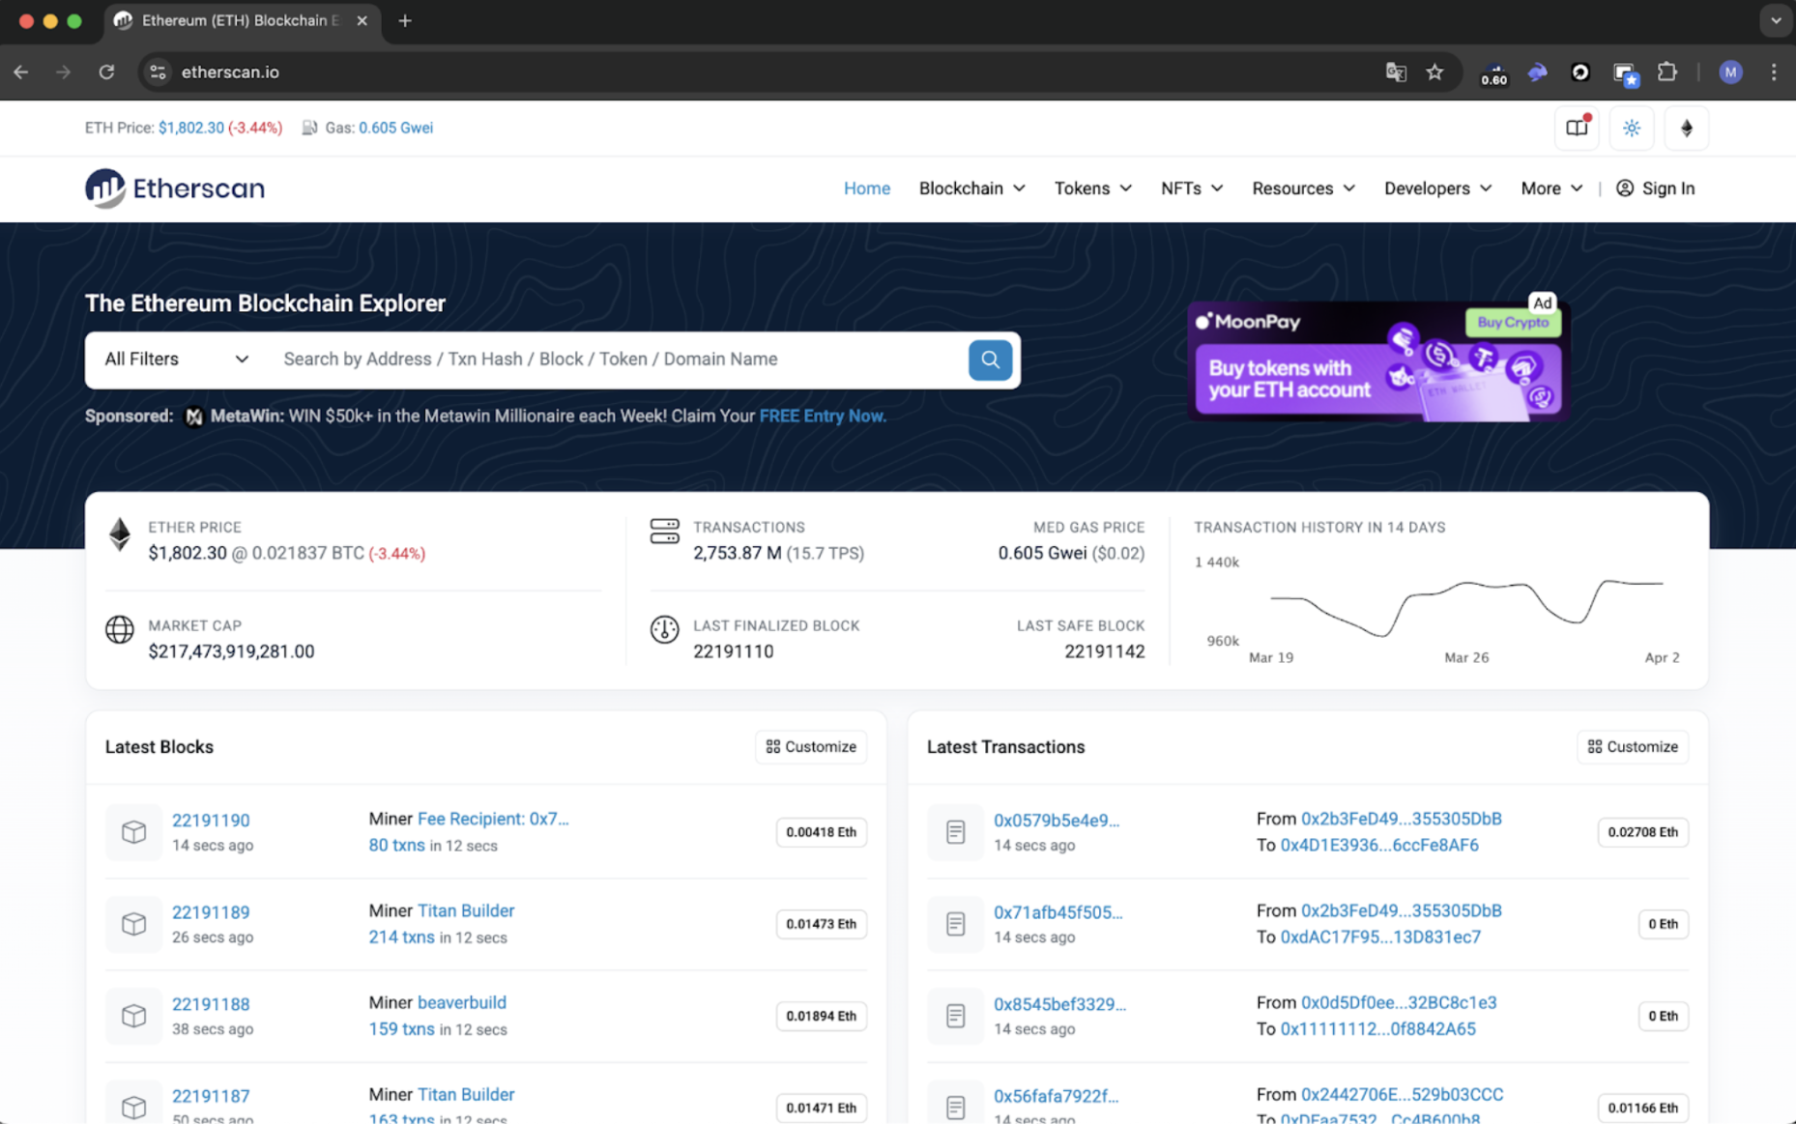Click the MetaWin sponsor logo icon

pos(193,417)
